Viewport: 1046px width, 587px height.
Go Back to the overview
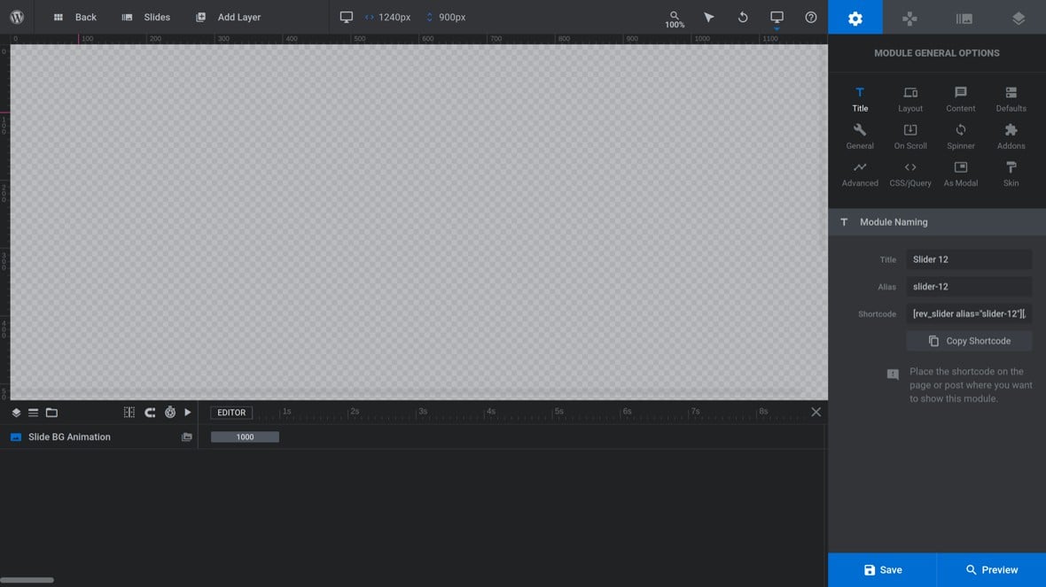tap(74, 17)
